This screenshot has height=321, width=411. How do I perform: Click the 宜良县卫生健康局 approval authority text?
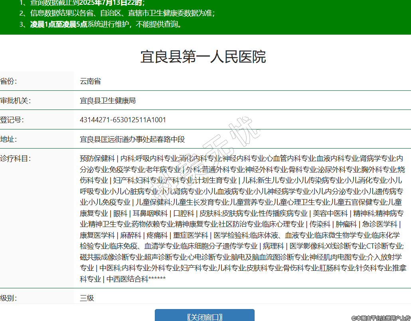(x=108, y=101)
